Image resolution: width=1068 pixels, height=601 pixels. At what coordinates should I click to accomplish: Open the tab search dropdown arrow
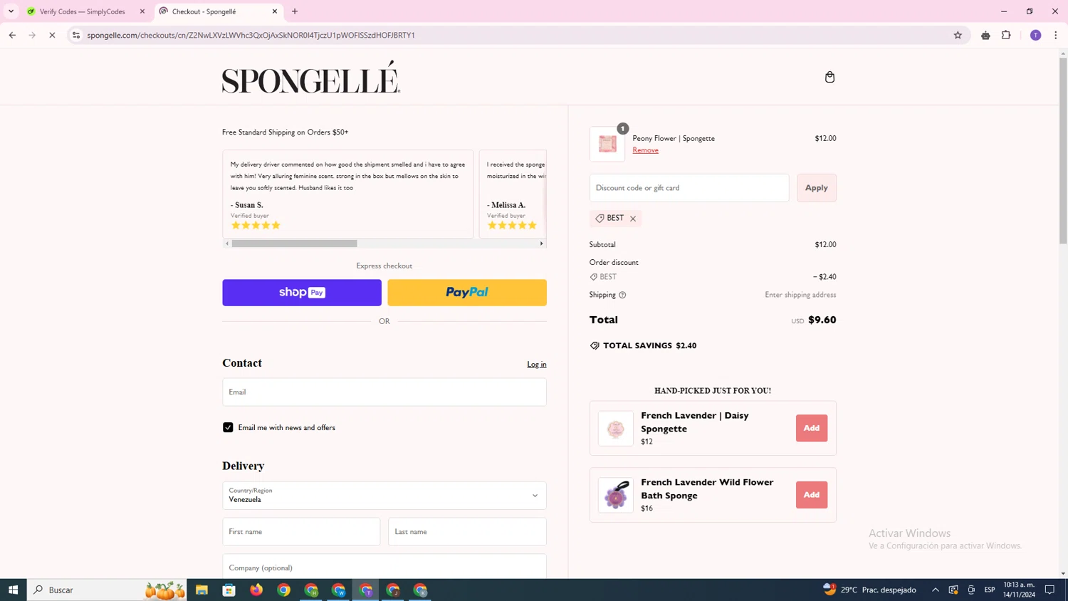(11, 11)
